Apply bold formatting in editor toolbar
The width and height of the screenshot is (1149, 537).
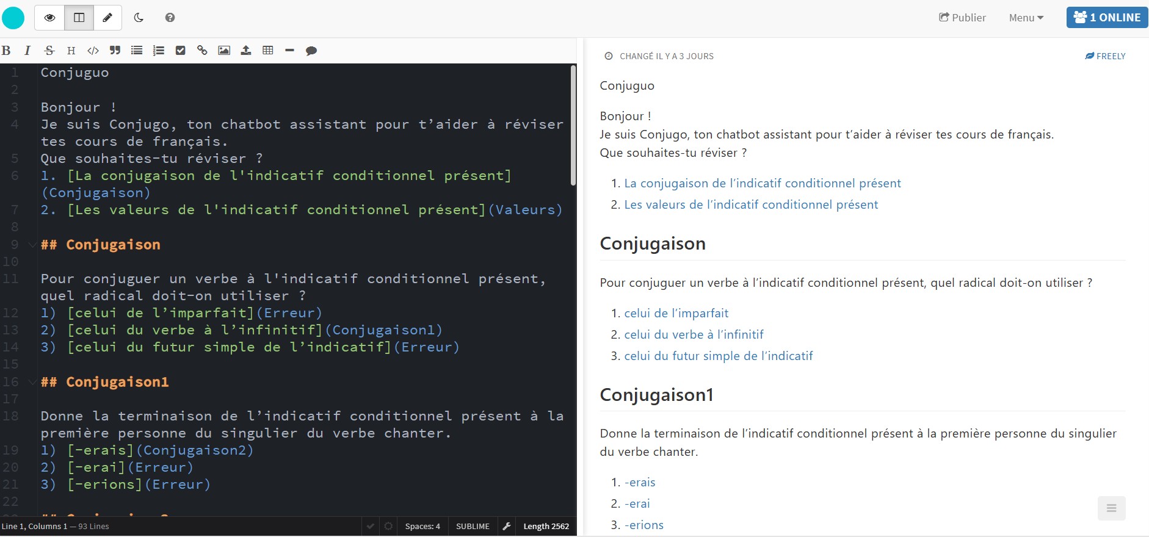(x=6, y=51)
